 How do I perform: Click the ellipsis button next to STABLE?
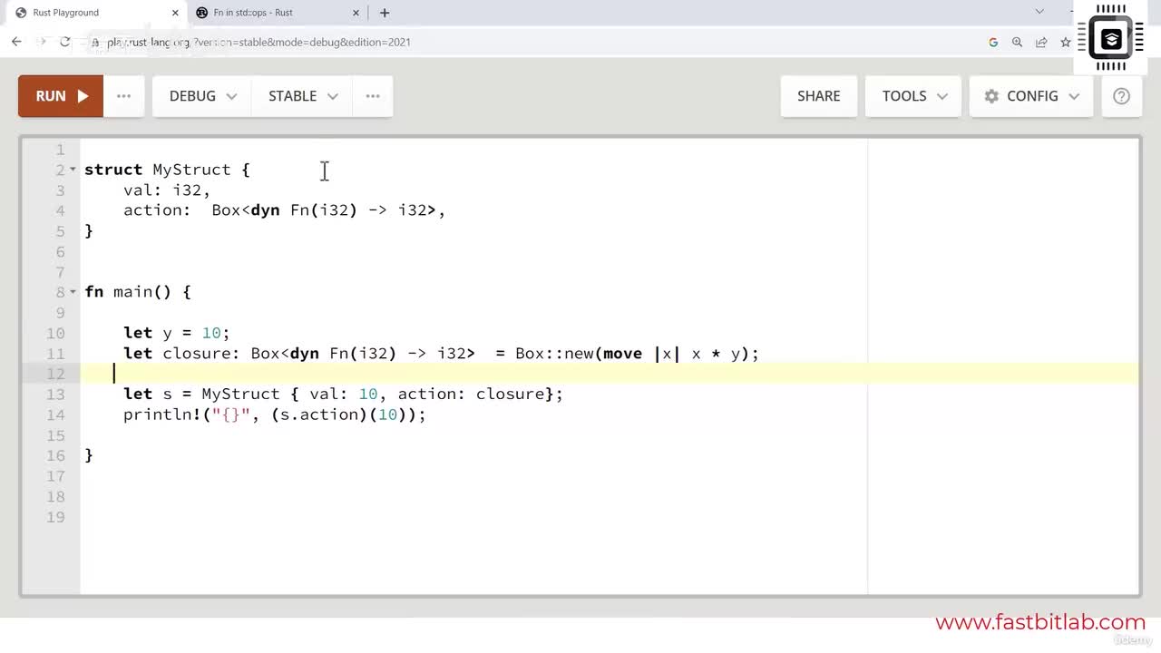pyautogui.click(x=373, y=96)
